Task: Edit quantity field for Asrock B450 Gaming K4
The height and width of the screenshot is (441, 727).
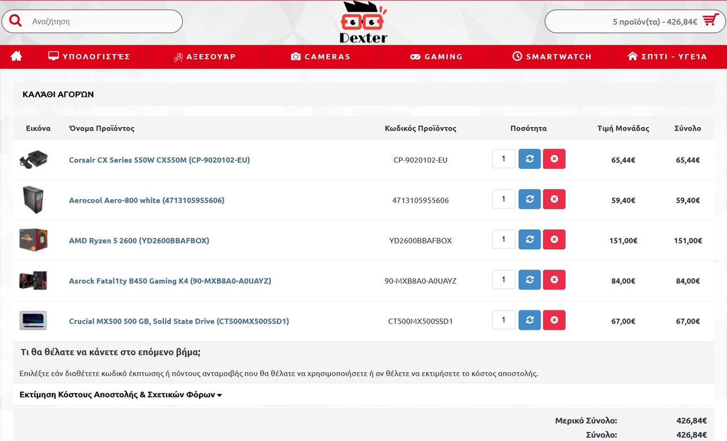Action: click(504, 280)
